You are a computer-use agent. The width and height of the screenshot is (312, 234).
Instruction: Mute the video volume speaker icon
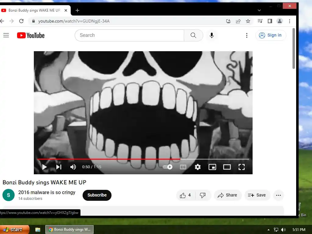tap(73, 167)
